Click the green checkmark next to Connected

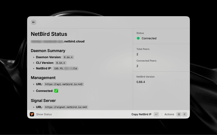tap(56, 91)
